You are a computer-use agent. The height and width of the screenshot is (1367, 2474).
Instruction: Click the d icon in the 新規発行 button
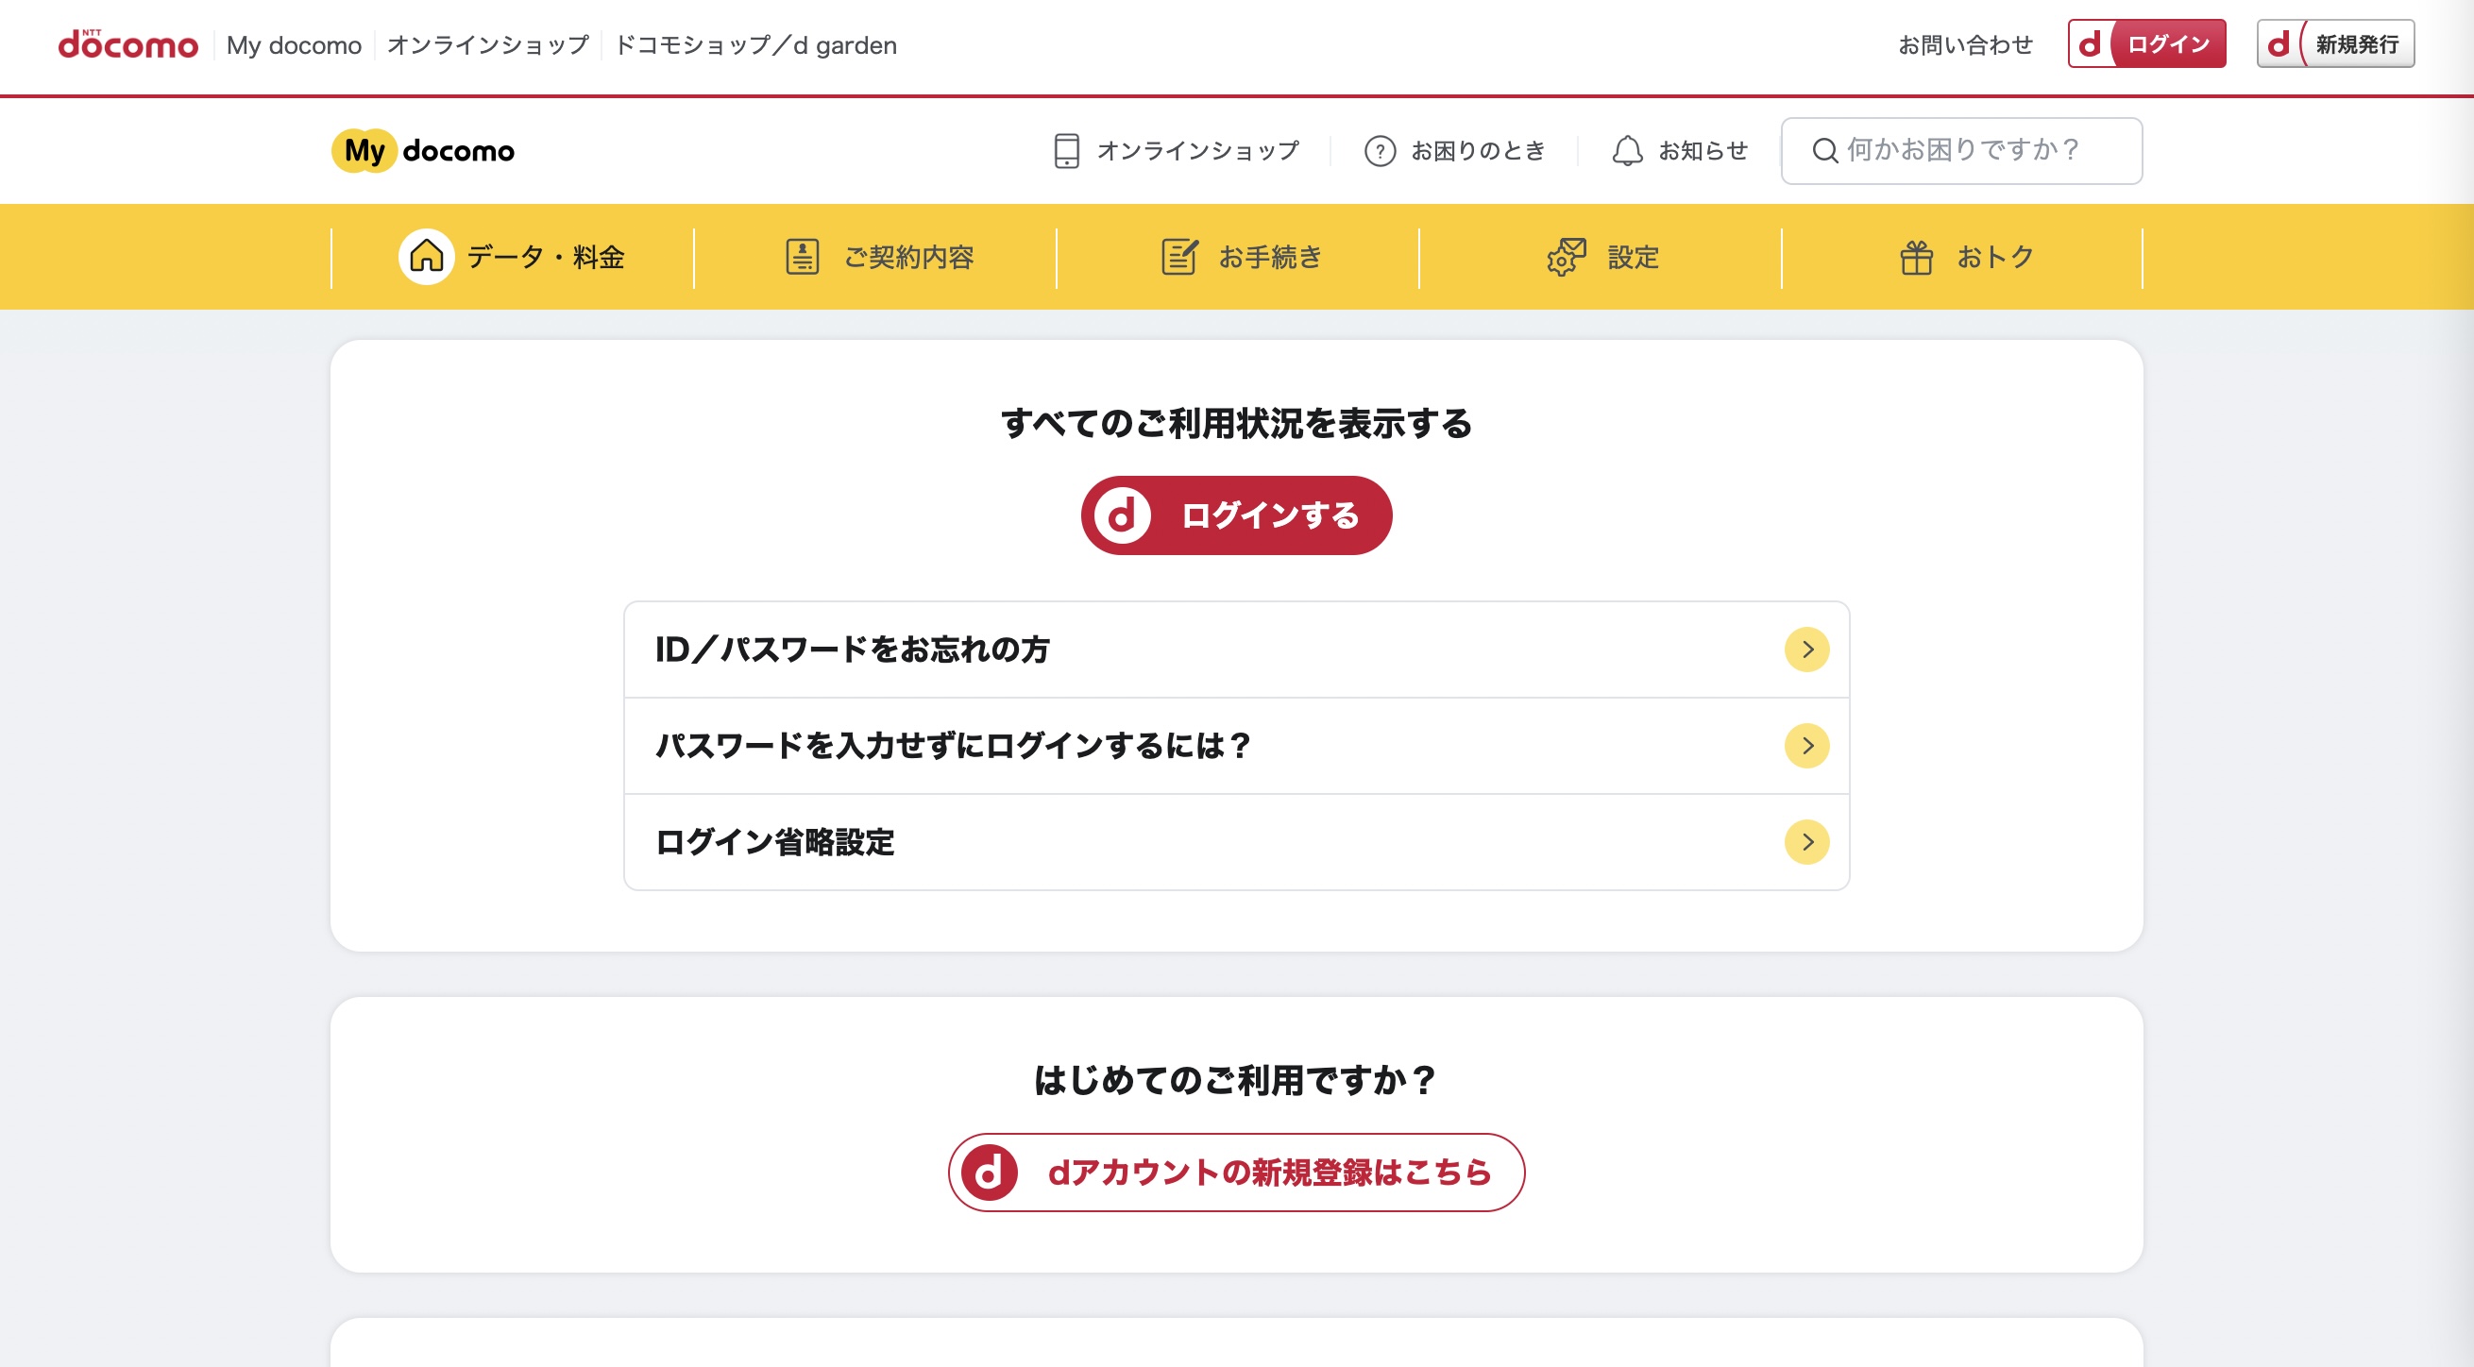(2279, 44)
